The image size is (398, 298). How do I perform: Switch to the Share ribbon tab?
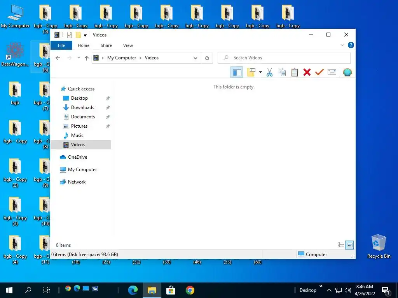(x=106, y=45)
